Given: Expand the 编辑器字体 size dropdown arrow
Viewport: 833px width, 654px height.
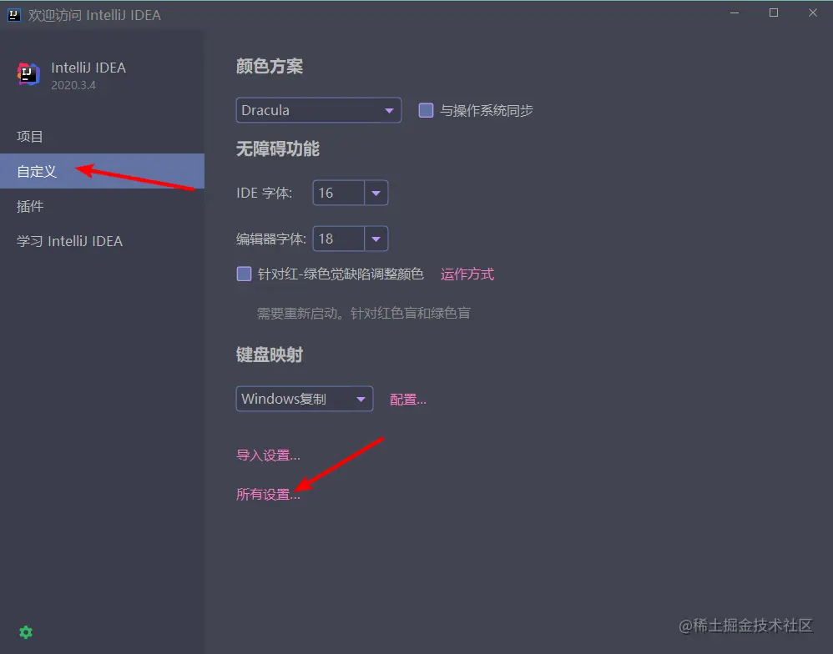Looking at the screenshot, I should click(x=376, y=239).
